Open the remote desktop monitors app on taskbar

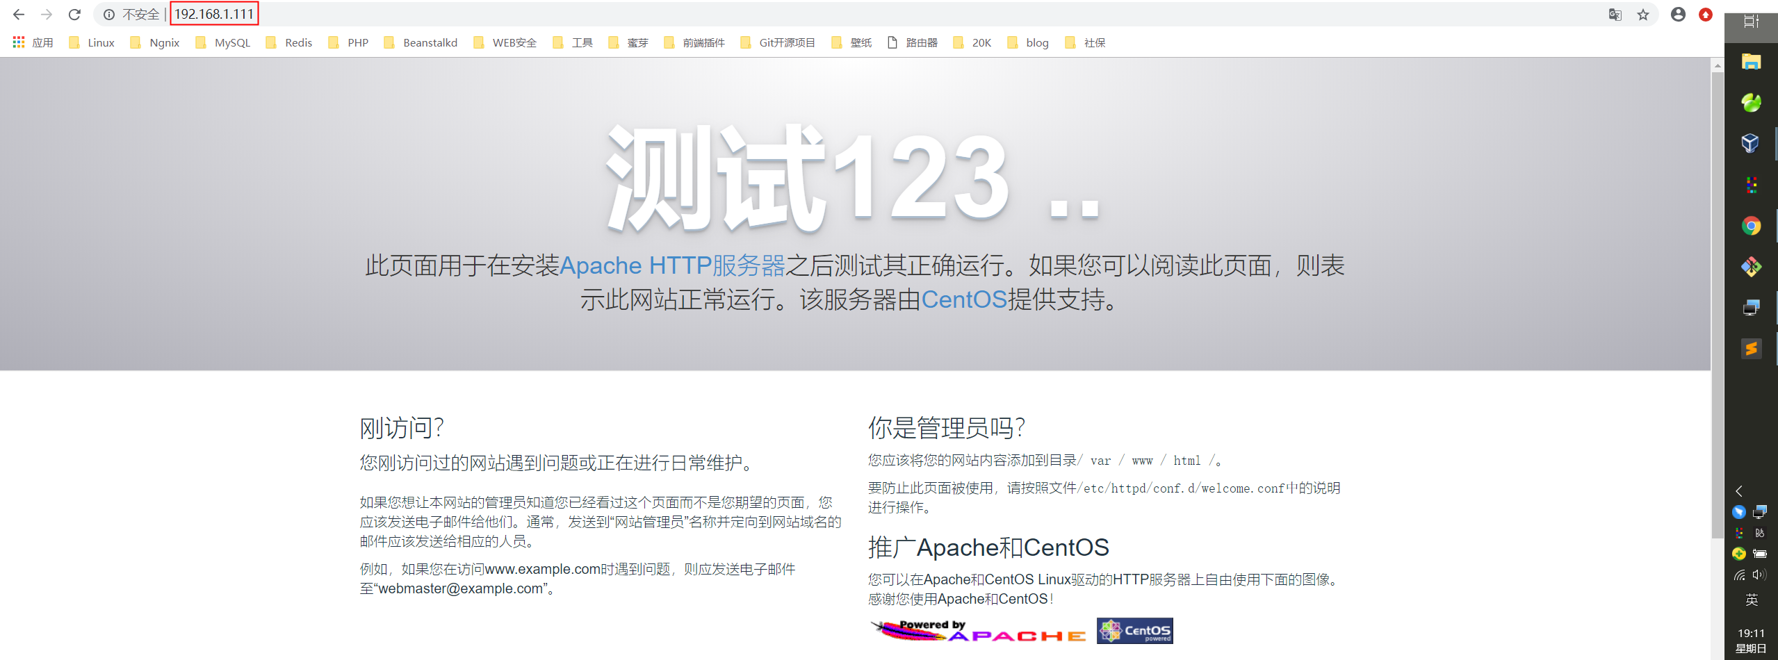(x=1751, y=308)
